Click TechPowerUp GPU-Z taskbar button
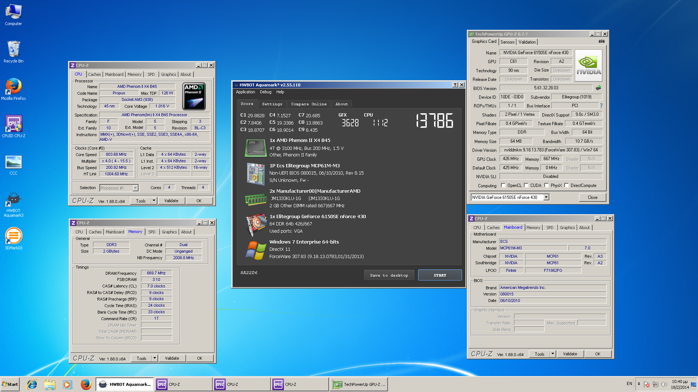 point(358,384)
